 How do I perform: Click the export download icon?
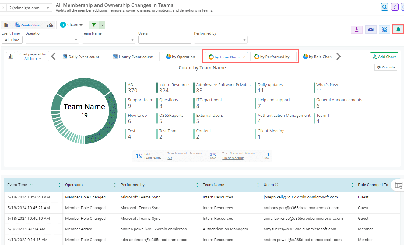pos(357,29)
